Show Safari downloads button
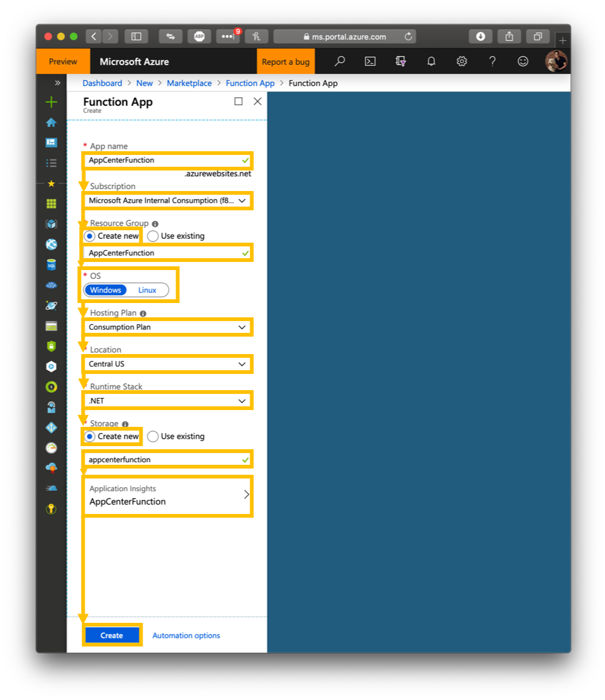Image resolution: width=605 pixels, height=700 pixels. coord(481,36)
